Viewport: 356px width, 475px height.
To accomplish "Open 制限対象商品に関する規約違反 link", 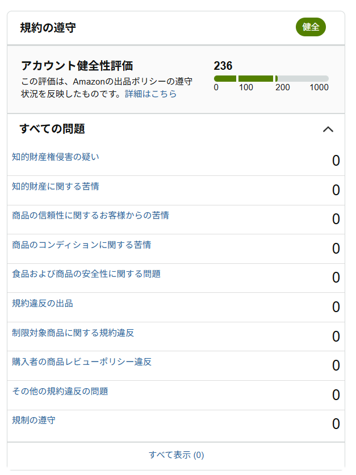I will click(x=73, y=333).
